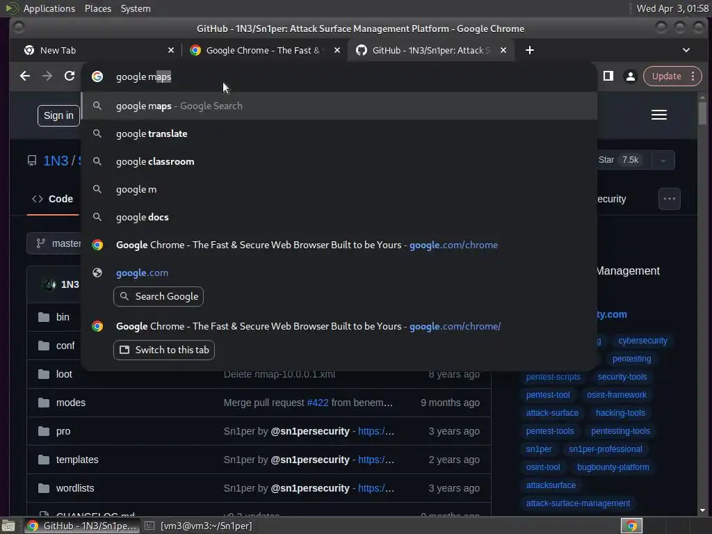The image size is (712, 534).
Task: Reload the page with refresh icon
Action: (70, 76)
